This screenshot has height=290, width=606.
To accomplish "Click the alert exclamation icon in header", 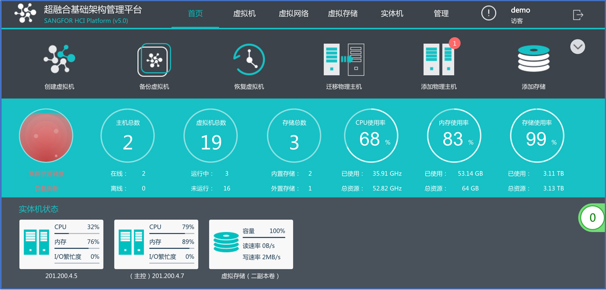I will [488, 13].
